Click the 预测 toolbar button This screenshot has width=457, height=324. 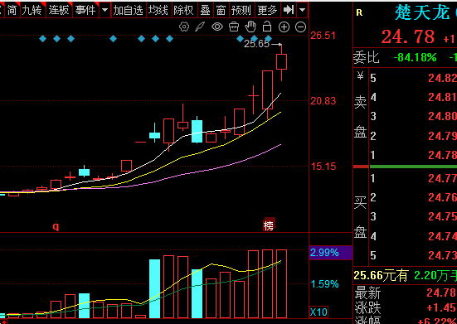(x=241, y=10)
